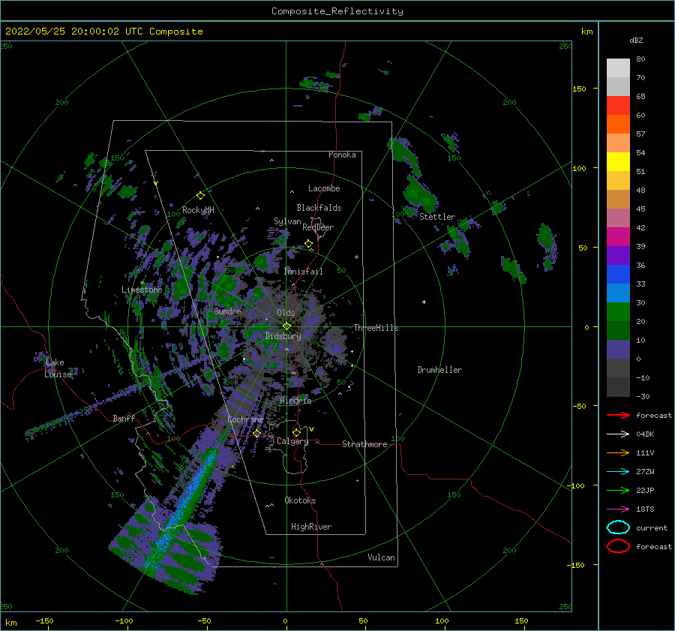
Task: Click the Innisfail town label
Action: (303, 272)
